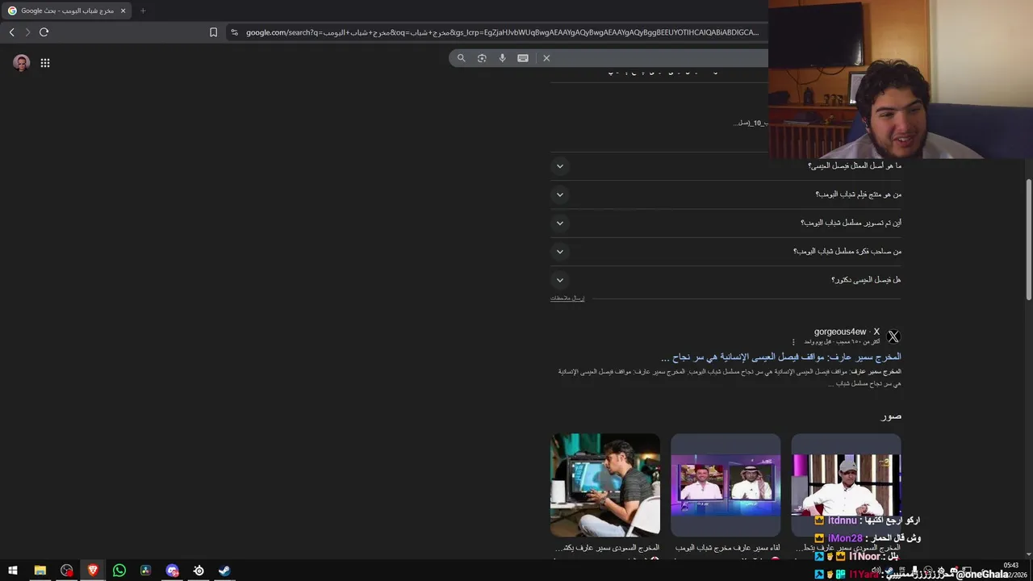Click the صور images section heading
The image size is (1033, 581).
point(891,416)
